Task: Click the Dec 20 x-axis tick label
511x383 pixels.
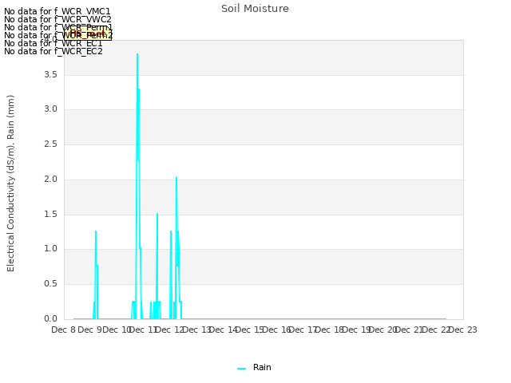Action: 383,330
